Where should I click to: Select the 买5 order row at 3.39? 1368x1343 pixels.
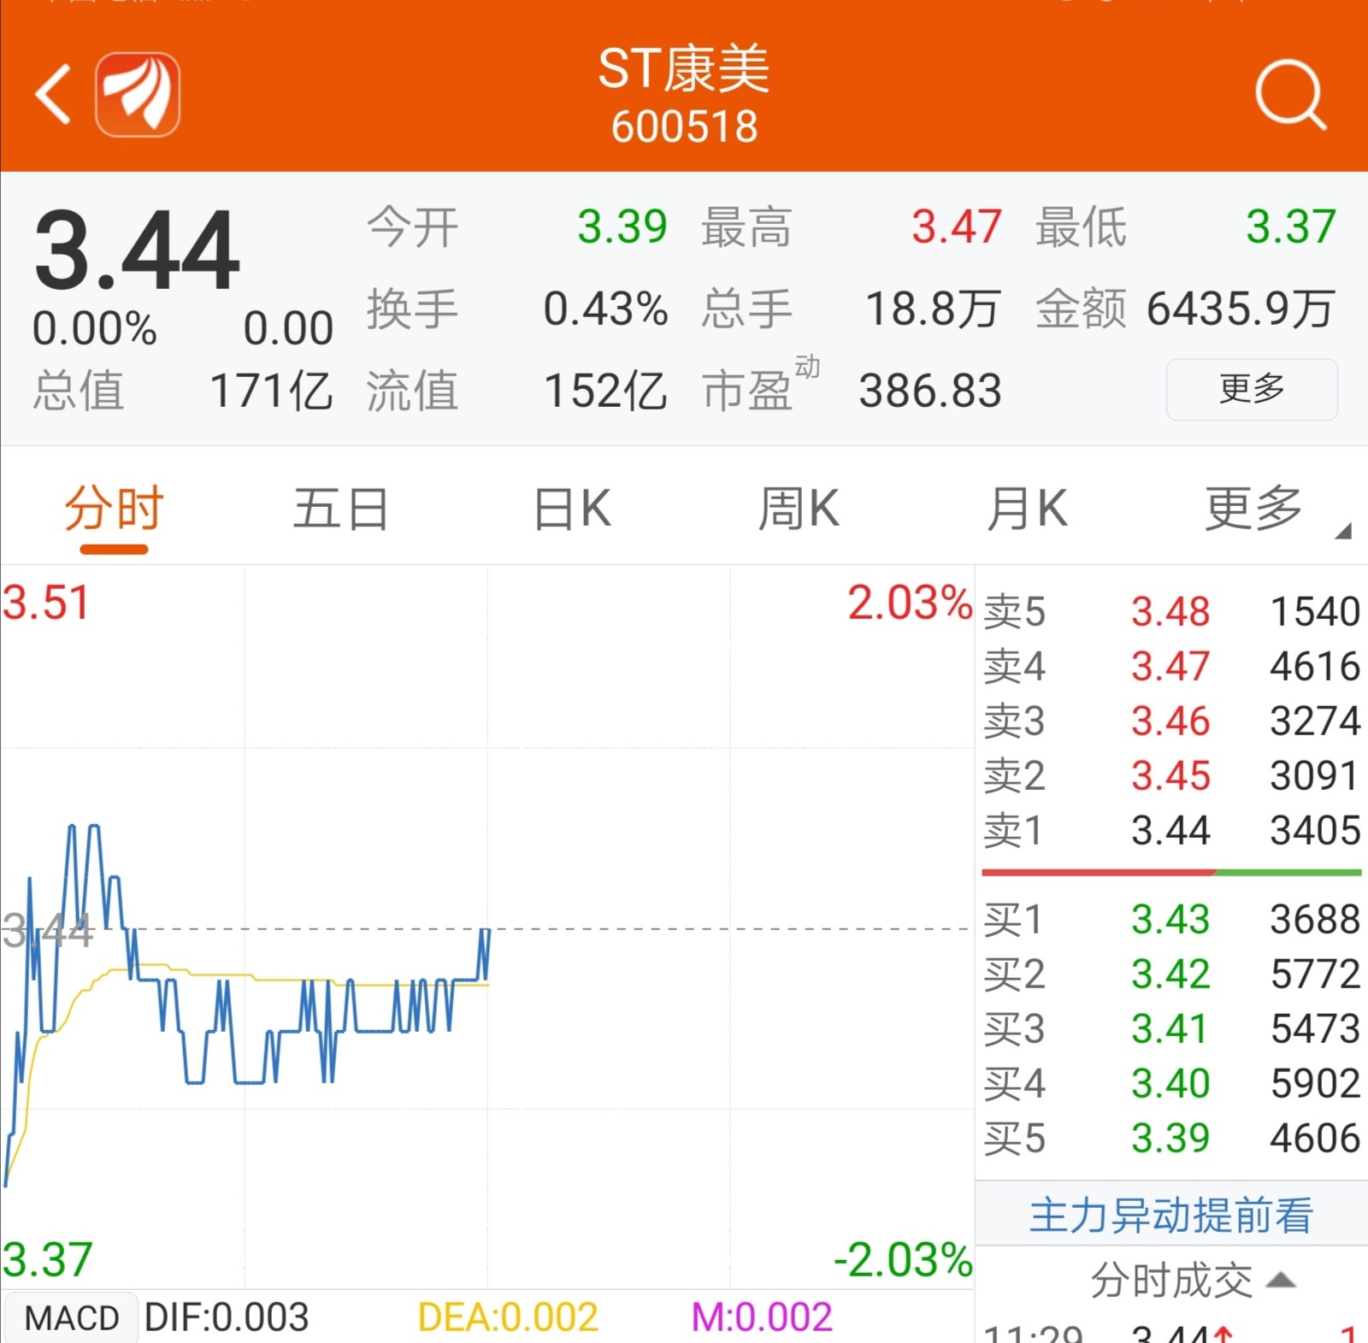point(1170,1138)
